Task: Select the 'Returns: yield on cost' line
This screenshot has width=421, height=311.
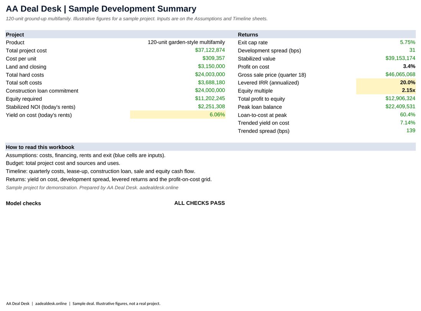Action: click(109, 179)
